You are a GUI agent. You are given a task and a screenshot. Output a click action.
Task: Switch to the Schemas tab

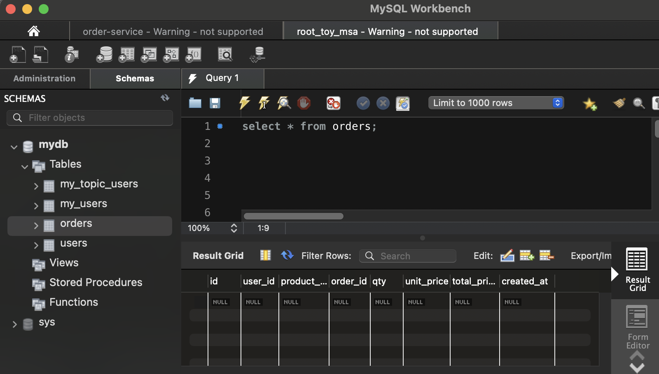pos(135,78)
